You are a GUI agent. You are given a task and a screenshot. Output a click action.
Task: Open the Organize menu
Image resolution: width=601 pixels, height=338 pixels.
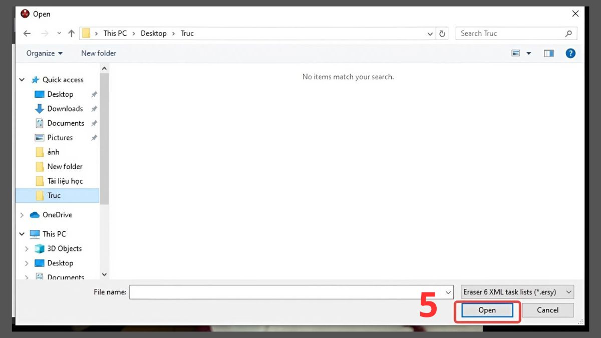point(45,53)
